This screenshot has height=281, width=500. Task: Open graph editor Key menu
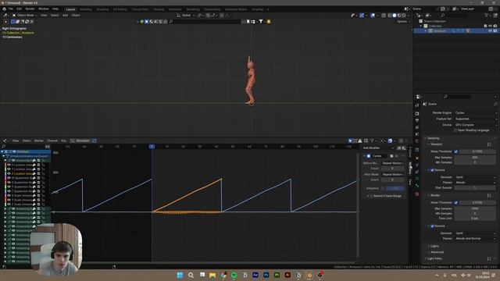[x=64, y=140]
